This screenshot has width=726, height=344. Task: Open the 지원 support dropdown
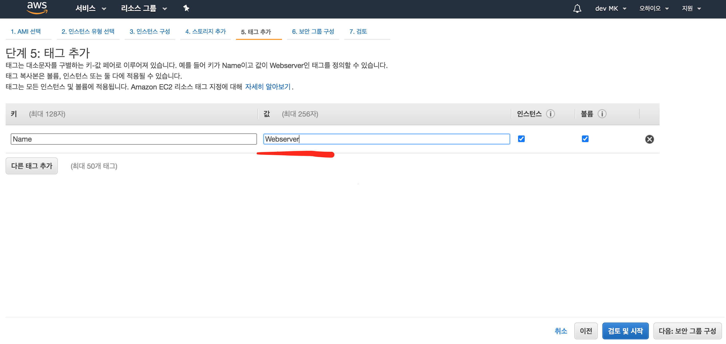(x=691, y=8)
